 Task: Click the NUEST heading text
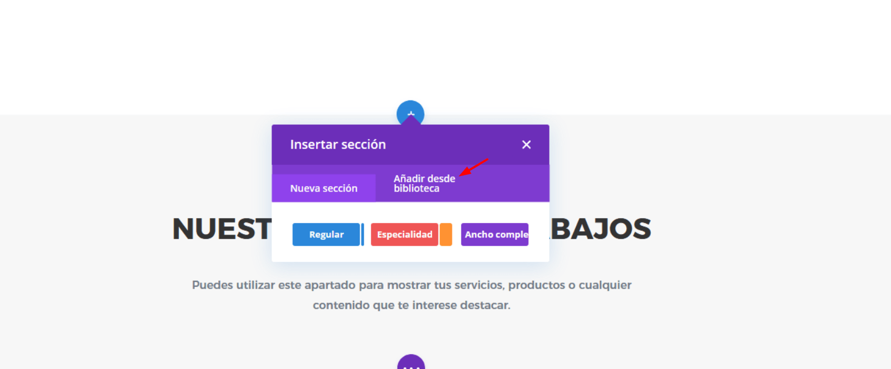pos(222,229)
